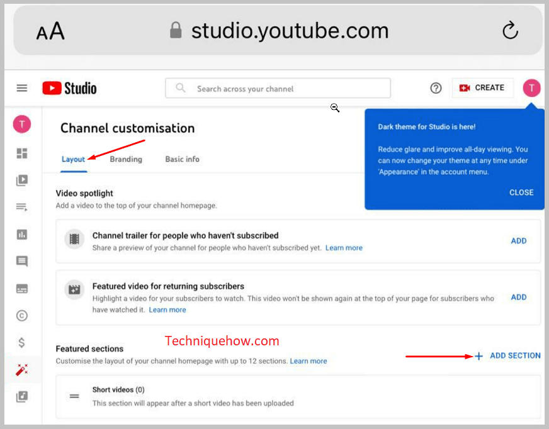Viewport: 549px width, 429px height.
Task: Click the Video spotlight heading
Action: (x=84, y=193)
